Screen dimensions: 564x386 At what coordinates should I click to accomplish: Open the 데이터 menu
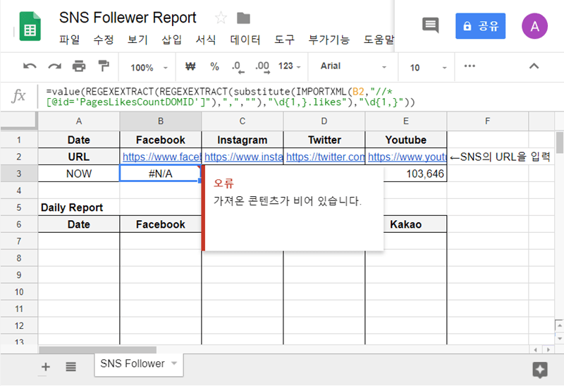point(245,40)
